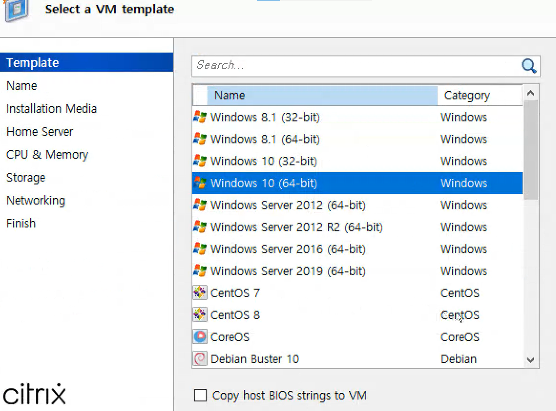Screen dimensions: 556x411
Task: Select Windows Server 2012 R2 (64-bit) text
Action: click(297, 227)
